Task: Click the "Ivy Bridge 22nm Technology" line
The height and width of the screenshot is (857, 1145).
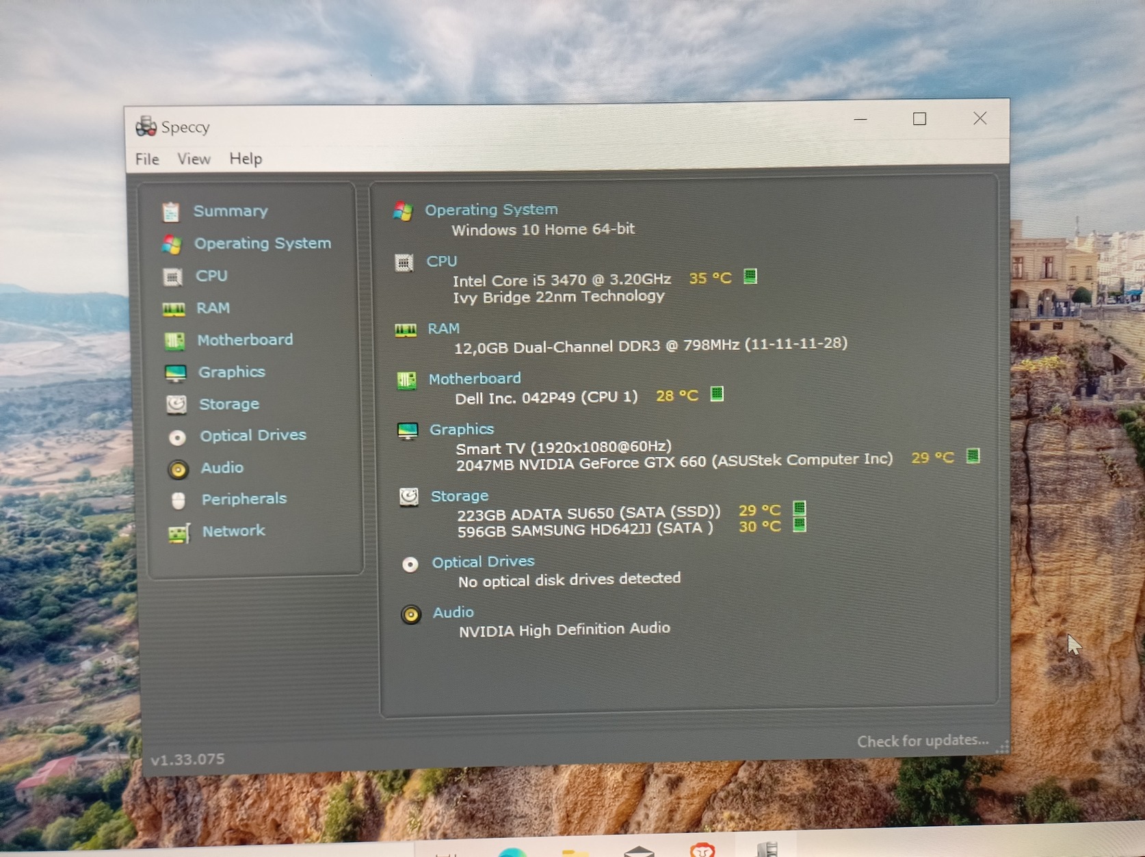Action: pos(559,297)
